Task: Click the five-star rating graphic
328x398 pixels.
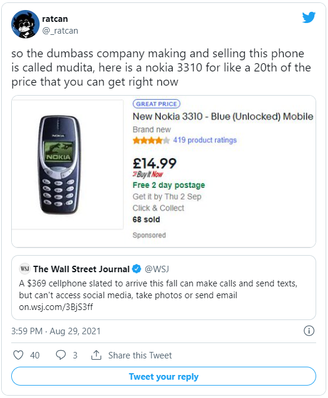Action: (151, 140)
